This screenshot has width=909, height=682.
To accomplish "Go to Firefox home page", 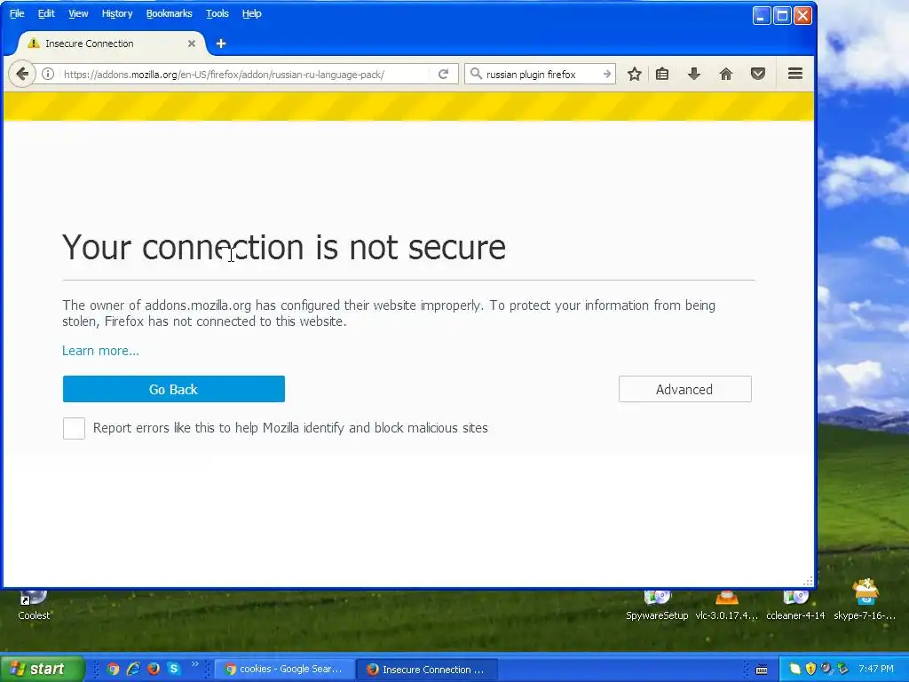I will point(726,75).
